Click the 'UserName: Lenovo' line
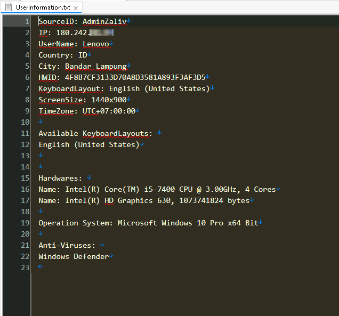Screen dimensions: 339x316 [74, 44]
